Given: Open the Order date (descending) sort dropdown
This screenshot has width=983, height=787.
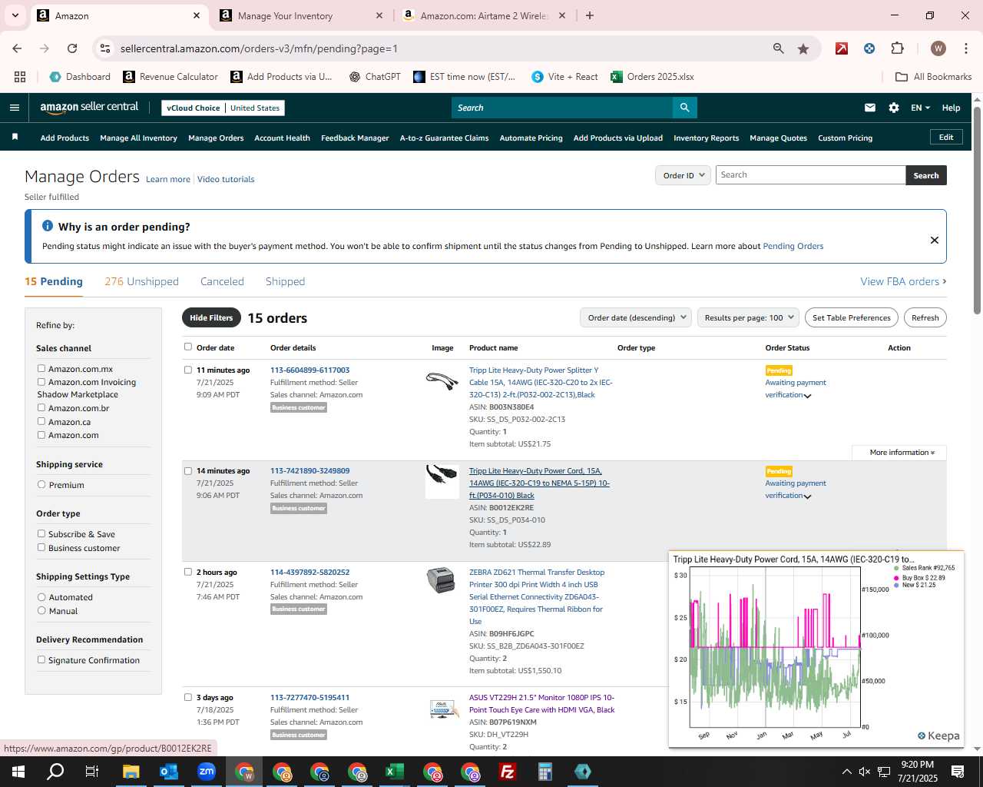Looking at the screenshot, I should pos(635,317).
